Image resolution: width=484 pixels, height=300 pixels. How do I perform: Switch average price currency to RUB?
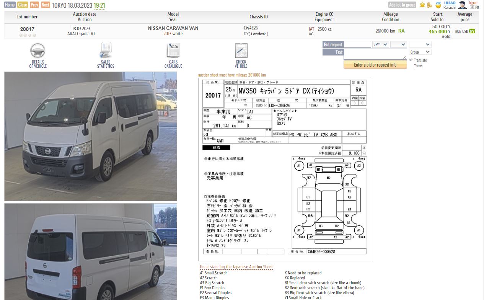(x=458, y=31)
